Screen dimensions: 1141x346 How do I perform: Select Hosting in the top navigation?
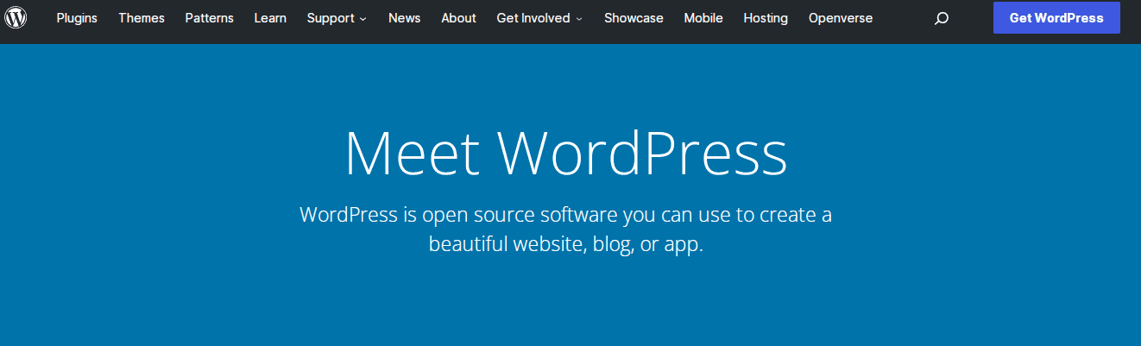[x=766, y=18]
